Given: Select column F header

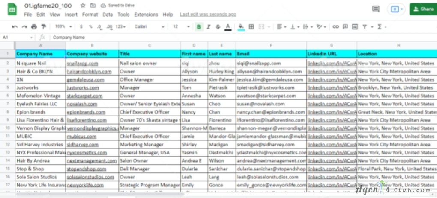Looking at the screenshot, I should pos(271,46).
